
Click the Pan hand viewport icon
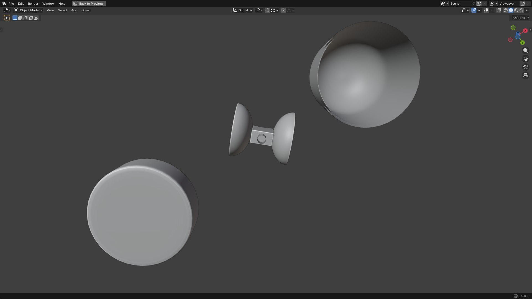click(x=525, y=59)
